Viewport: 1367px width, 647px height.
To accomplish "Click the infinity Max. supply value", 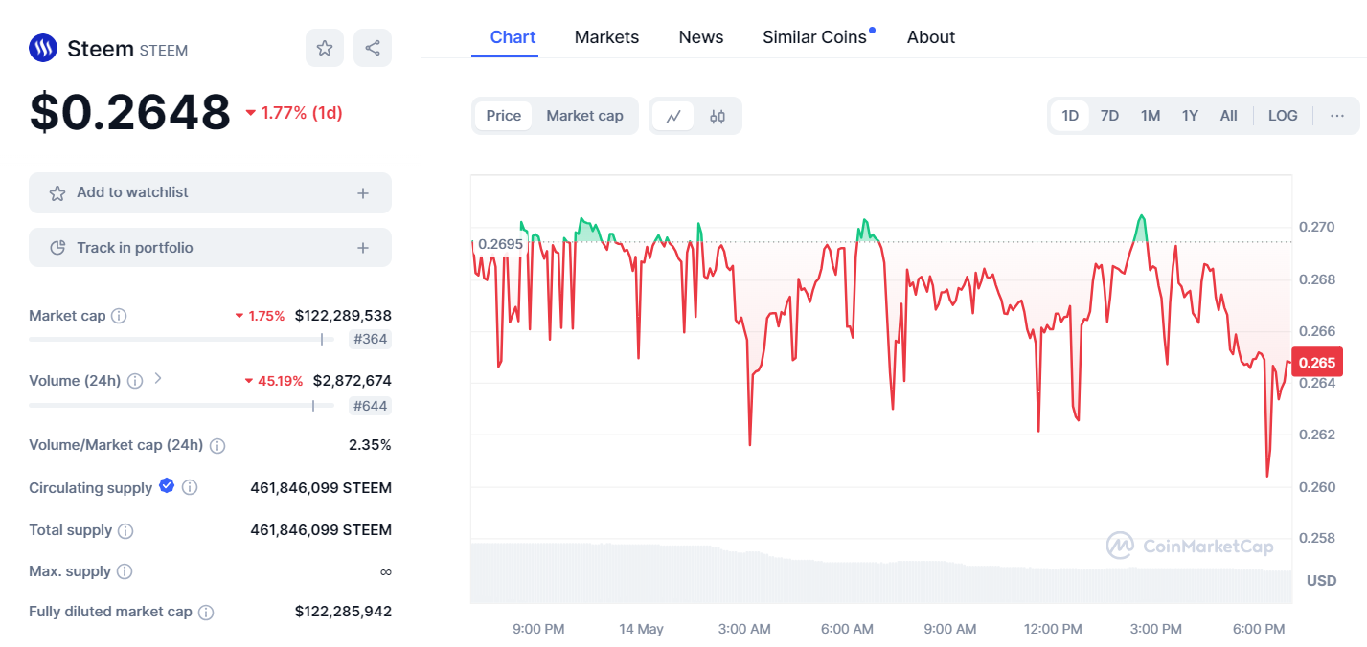I will tap(385, 571).
